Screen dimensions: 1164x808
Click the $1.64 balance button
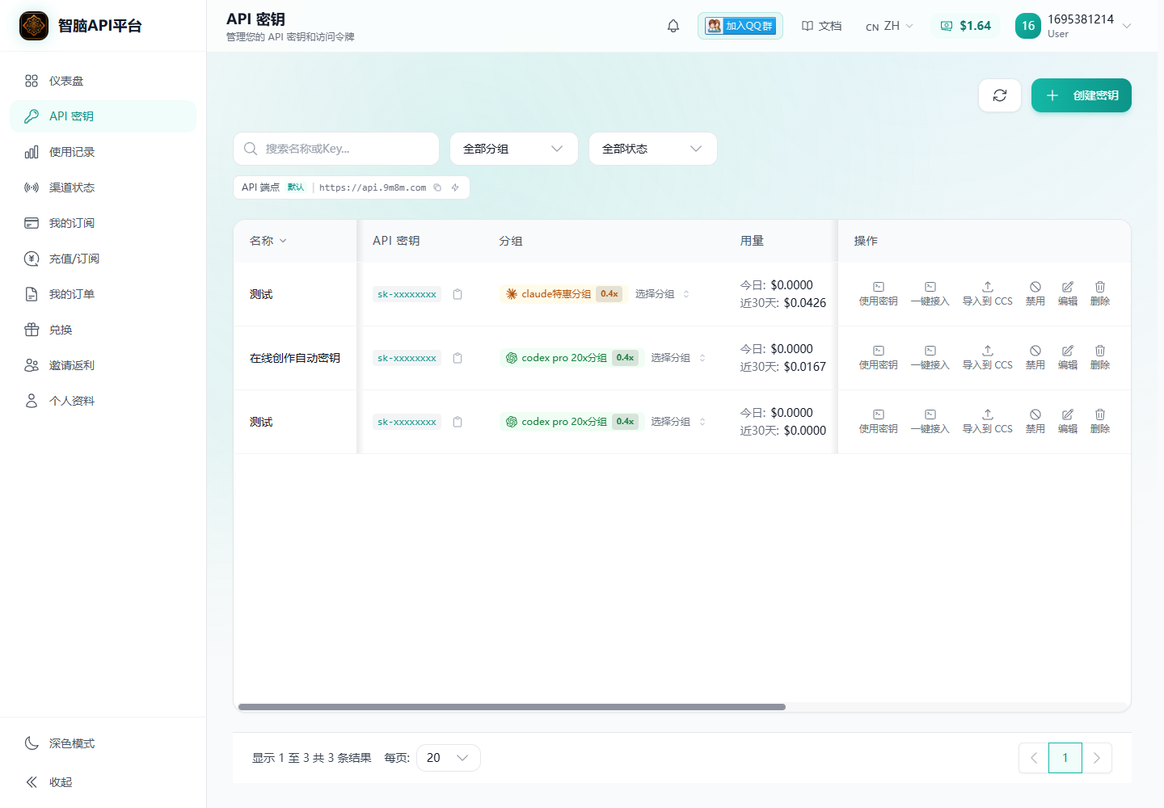pyautogui.click(x=965, y=26)
